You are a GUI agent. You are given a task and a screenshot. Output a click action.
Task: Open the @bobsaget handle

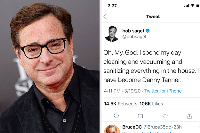134,37
